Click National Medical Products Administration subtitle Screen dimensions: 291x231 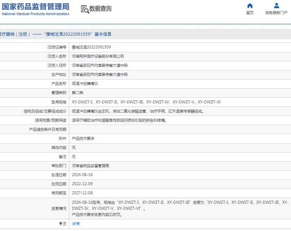pyautogui.click(x=36, y=14)
